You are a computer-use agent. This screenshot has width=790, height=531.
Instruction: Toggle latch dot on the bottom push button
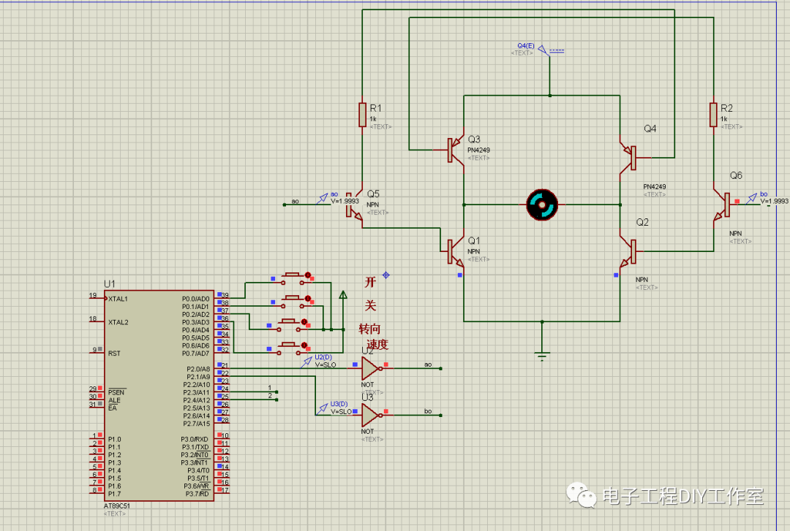tap(304, 345)
